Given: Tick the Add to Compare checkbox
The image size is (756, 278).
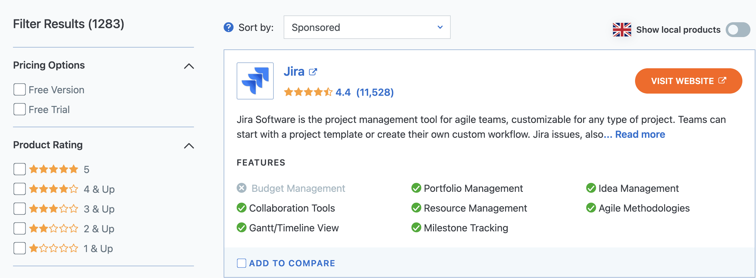Looking at the screenshot, I should (x=242, y=263).
